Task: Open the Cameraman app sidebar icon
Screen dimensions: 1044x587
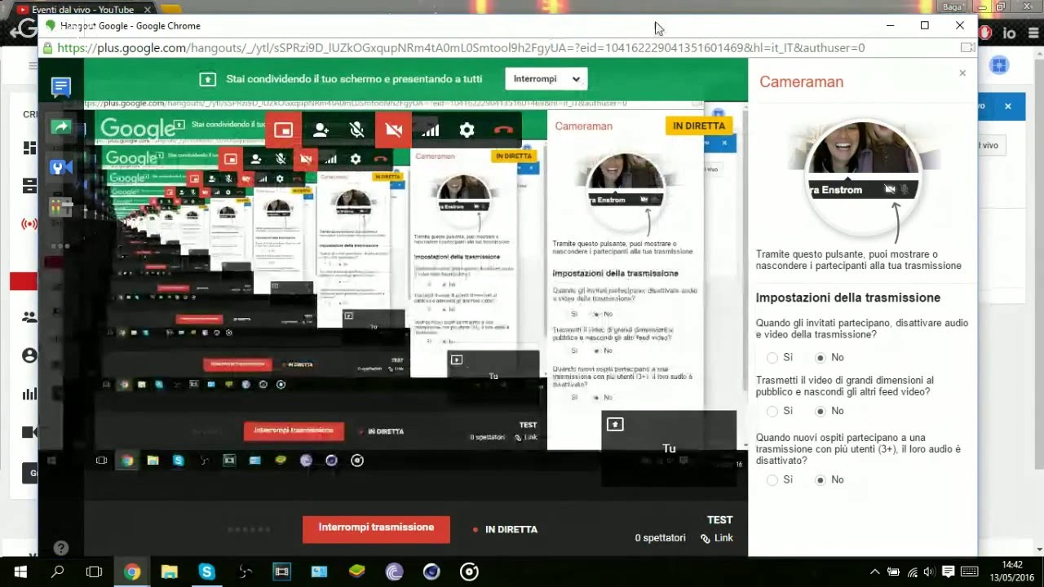Action: point(60,167)
